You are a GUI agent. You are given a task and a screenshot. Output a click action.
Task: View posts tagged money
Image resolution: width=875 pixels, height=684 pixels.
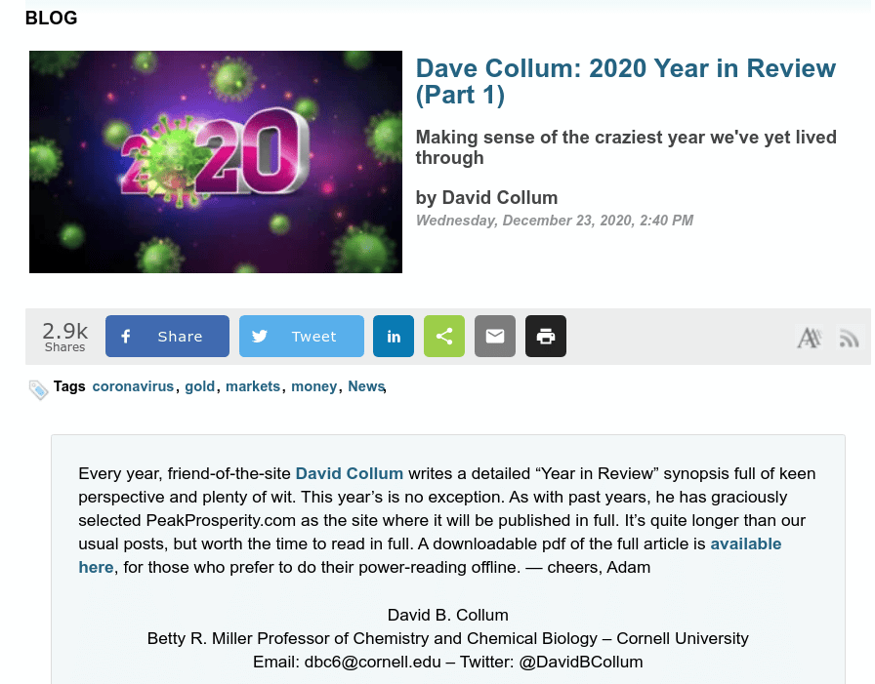pos(313,386)
